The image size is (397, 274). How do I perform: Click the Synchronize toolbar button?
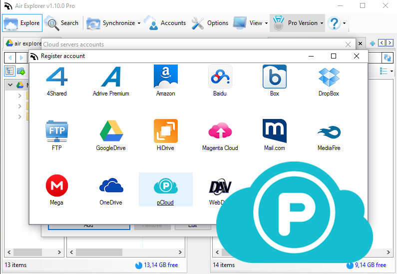(110, 23)
